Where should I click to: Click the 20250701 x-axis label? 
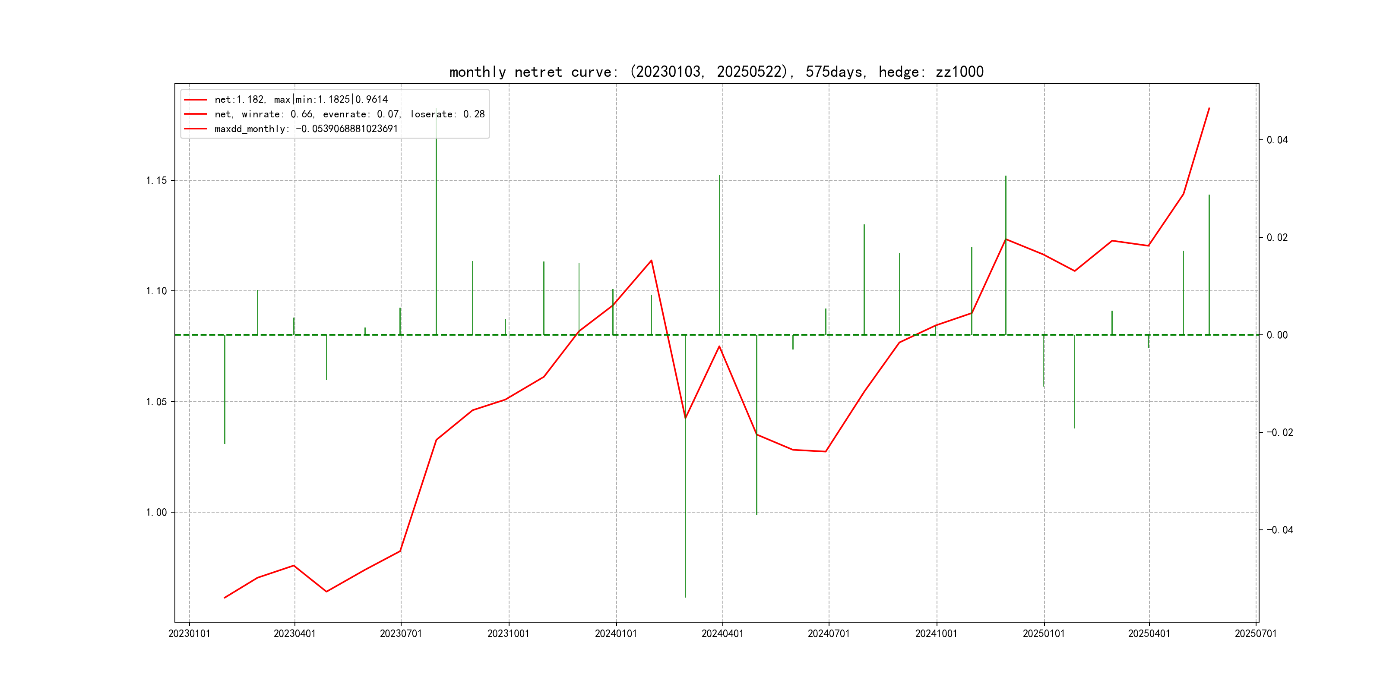pyautogui.click(x=1256, y=633)
